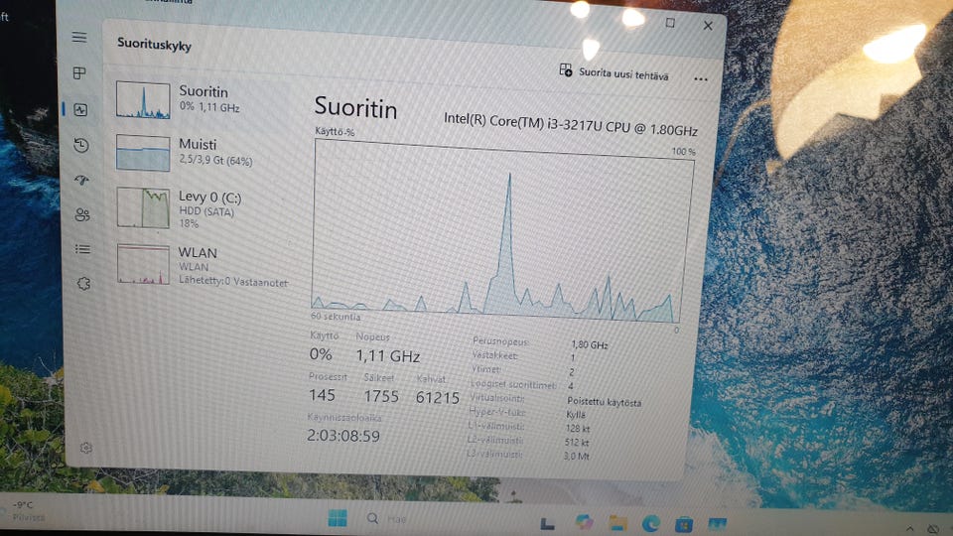The height and width of the screenshot is (536, 953).
Task: Open the dark L-shaped taskbar app
Action: tap(548, 523)
